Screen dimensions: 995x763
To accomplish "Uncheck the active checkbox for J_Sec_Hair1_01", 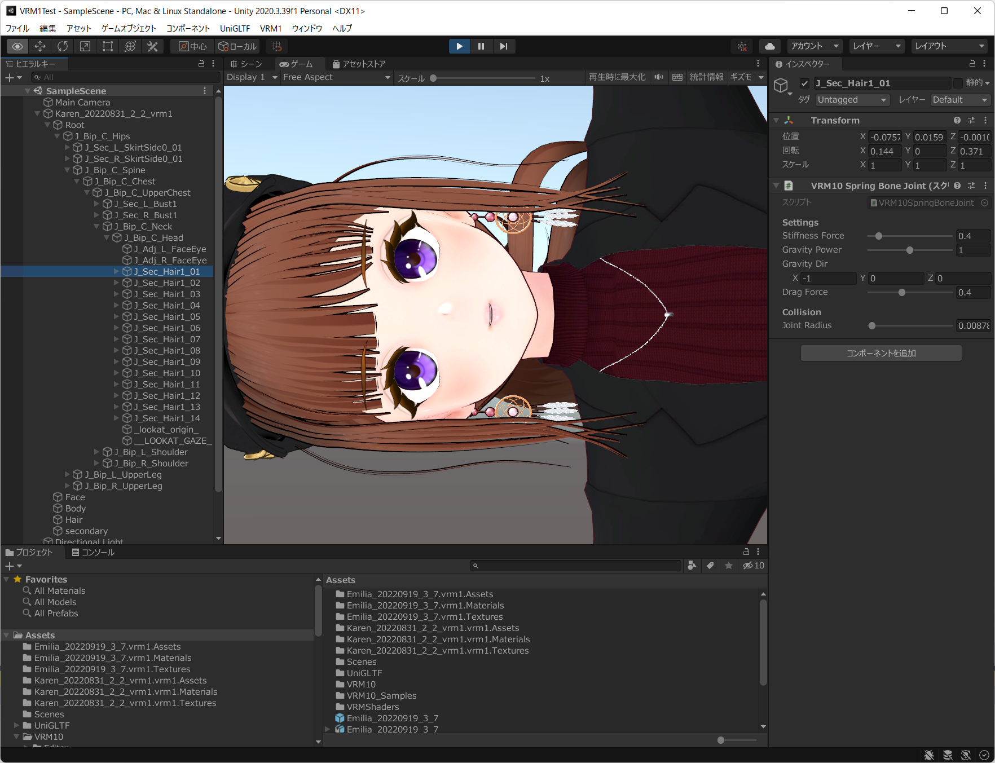I will tap(805, 83).
